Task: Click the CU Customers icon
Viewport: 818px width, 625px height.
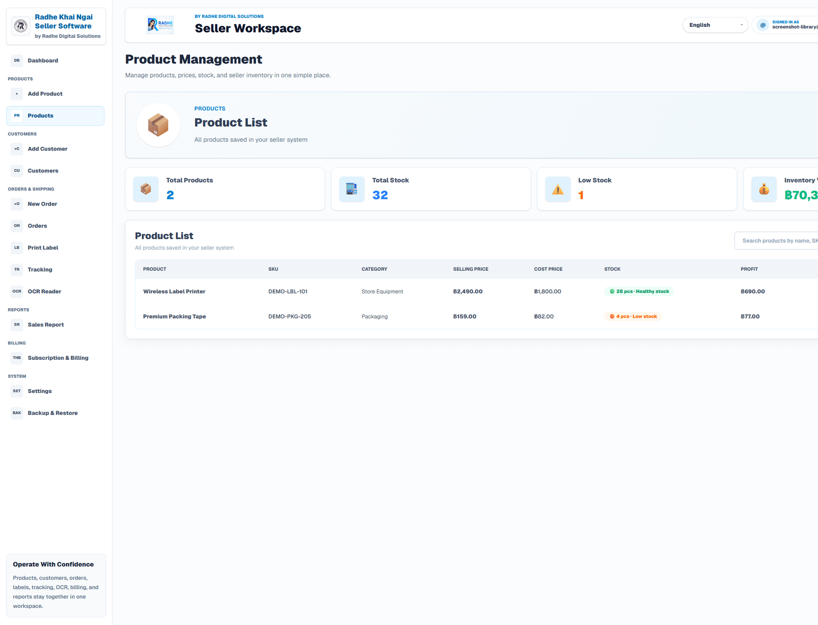Action: pos(17,171)
